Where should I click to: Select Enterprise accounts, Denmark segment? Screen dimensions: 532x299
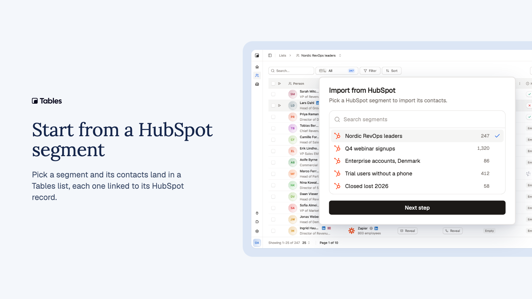tap(417, 161)
